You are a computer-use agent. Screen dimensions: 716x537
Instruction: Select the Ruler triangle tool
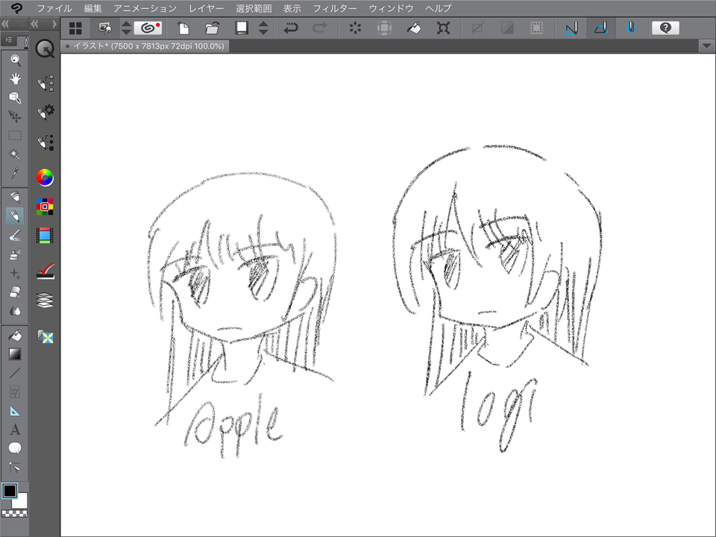(x=15, y=411)
